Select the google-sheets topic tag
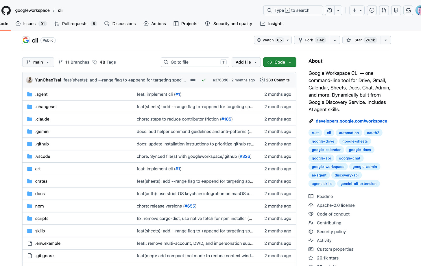This screenshot has height=266, width=421. [355, 141]
